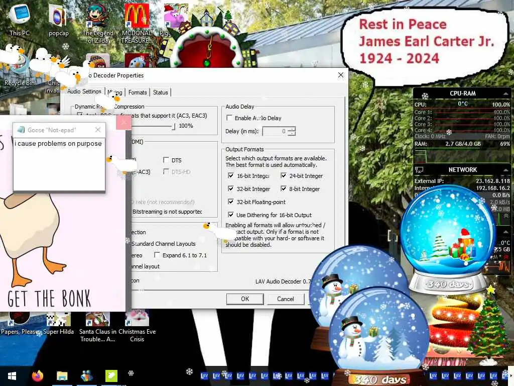The height and width of the screenshot is (386, 514).
Task: Collapse the CPU-RAM gadget panel
Action: click(506, 93)
